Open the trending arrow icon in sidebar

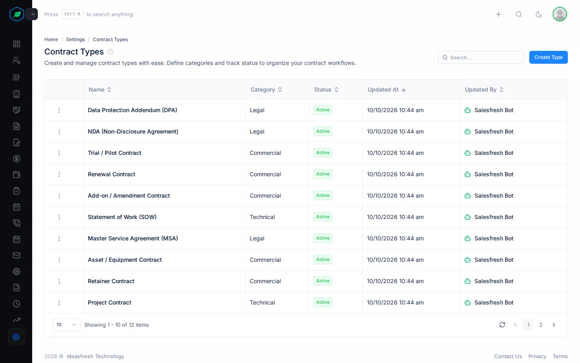17,320
